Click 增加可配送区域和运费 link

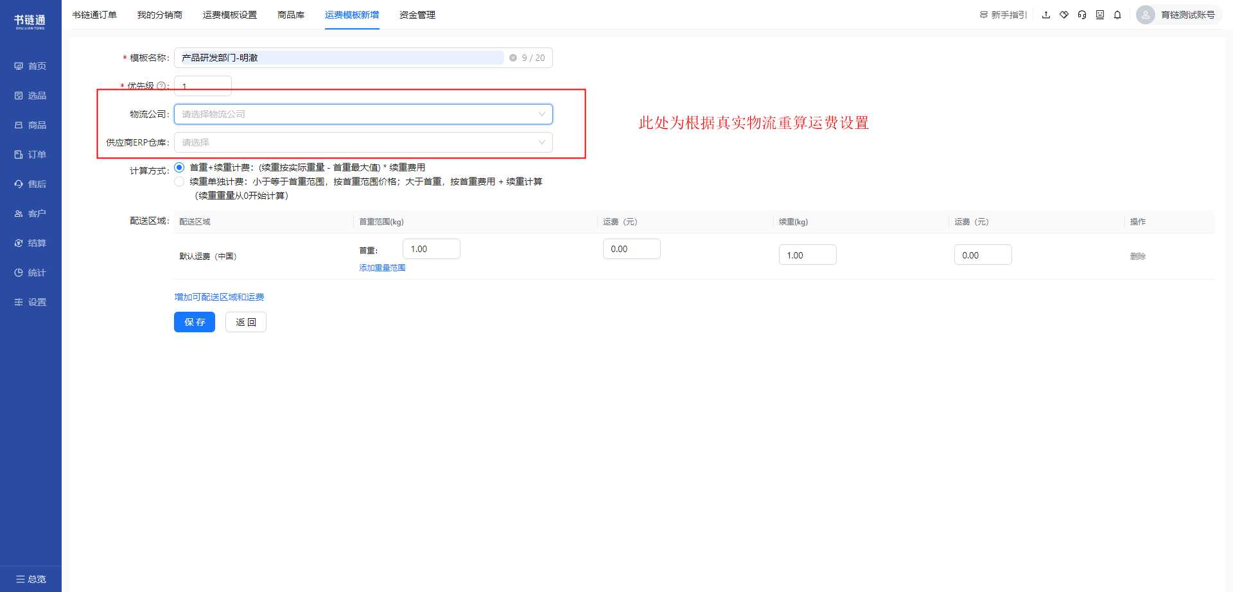(219, 297)
